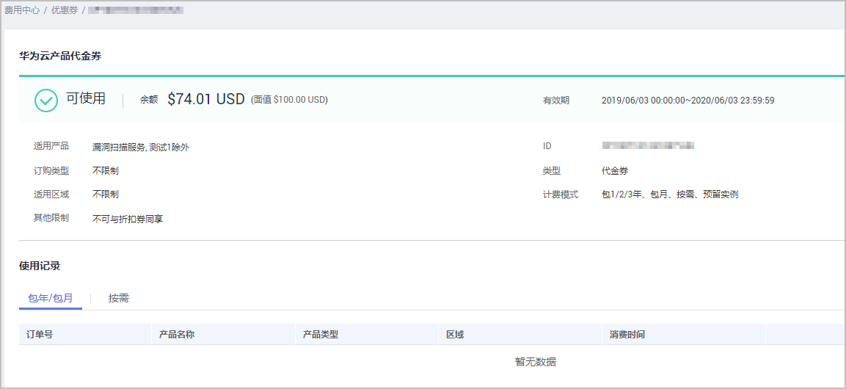Go to the 优惠券 breadcrumb link
The image size is (846, 389).
[65, 10]
